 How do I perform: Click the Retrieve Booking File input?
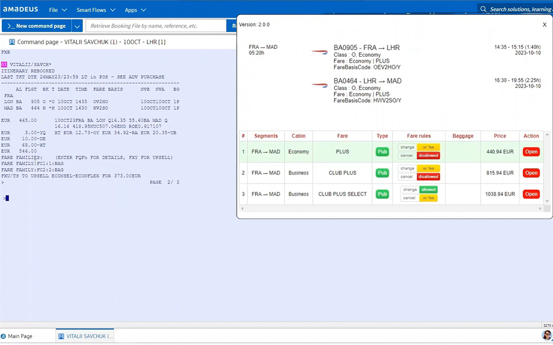point(156,26)
